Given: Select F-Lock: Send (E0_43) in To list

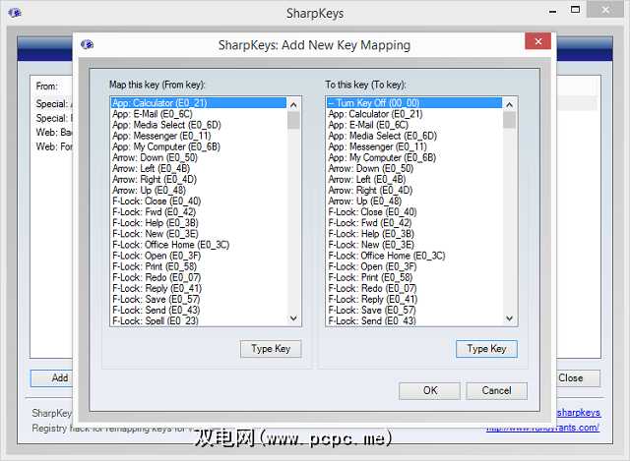Looking at the screenshot, I should pos(414,320).
